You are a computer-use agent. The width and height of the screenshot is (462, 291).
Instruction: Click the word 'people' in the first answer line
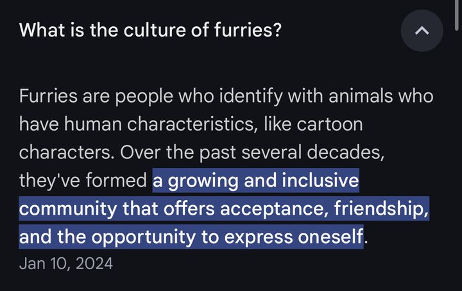144,97
